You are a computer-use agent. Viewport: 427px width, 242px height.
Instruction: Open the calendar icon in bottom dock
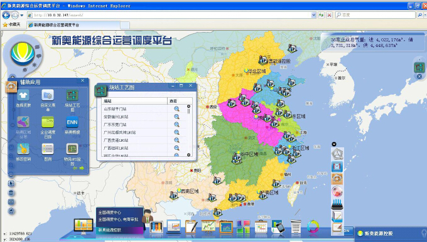pyautogui.click(x=261, y=227)
